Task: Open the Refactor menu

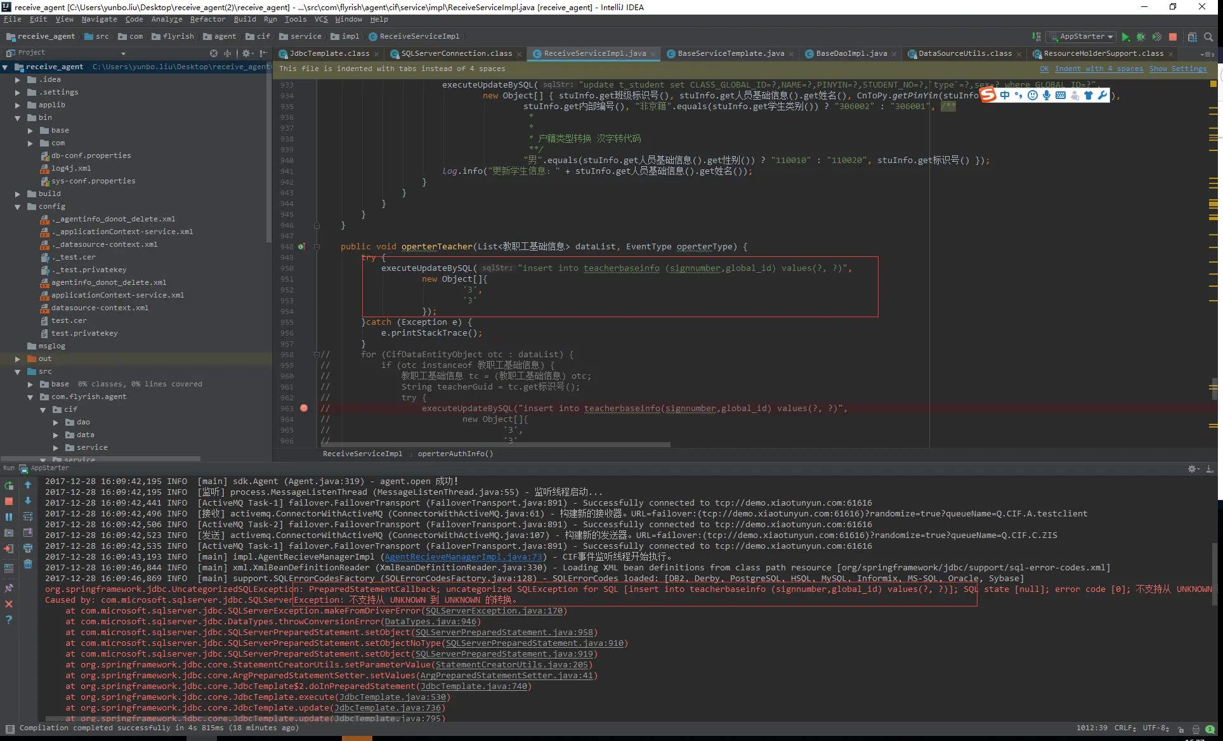Action: (x=207, y=20)
